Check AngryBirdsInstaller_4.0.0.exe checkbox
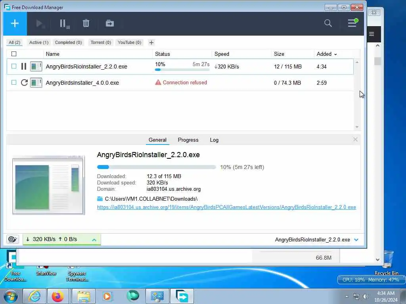The width and height of the screenshot is (406, 304). point(14,82)
